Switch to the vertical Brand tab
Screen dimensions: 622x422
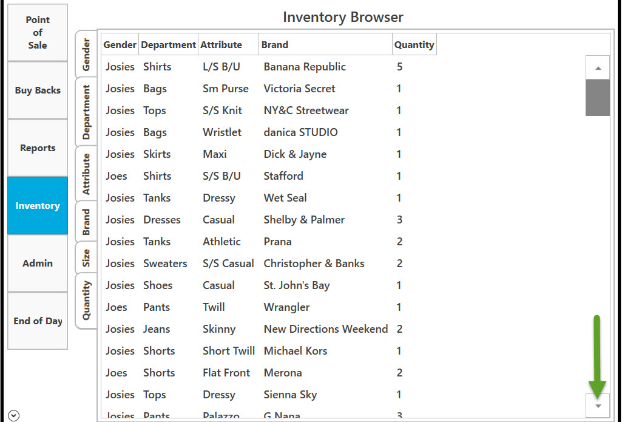coord(86,222)
